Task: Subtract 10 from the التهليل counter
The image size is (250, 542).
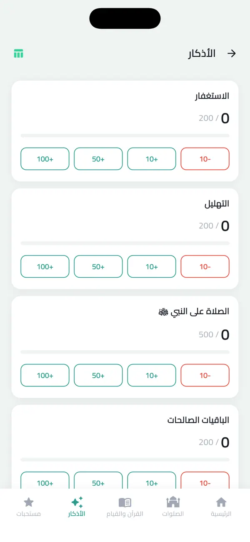Action: pos(205,266)
